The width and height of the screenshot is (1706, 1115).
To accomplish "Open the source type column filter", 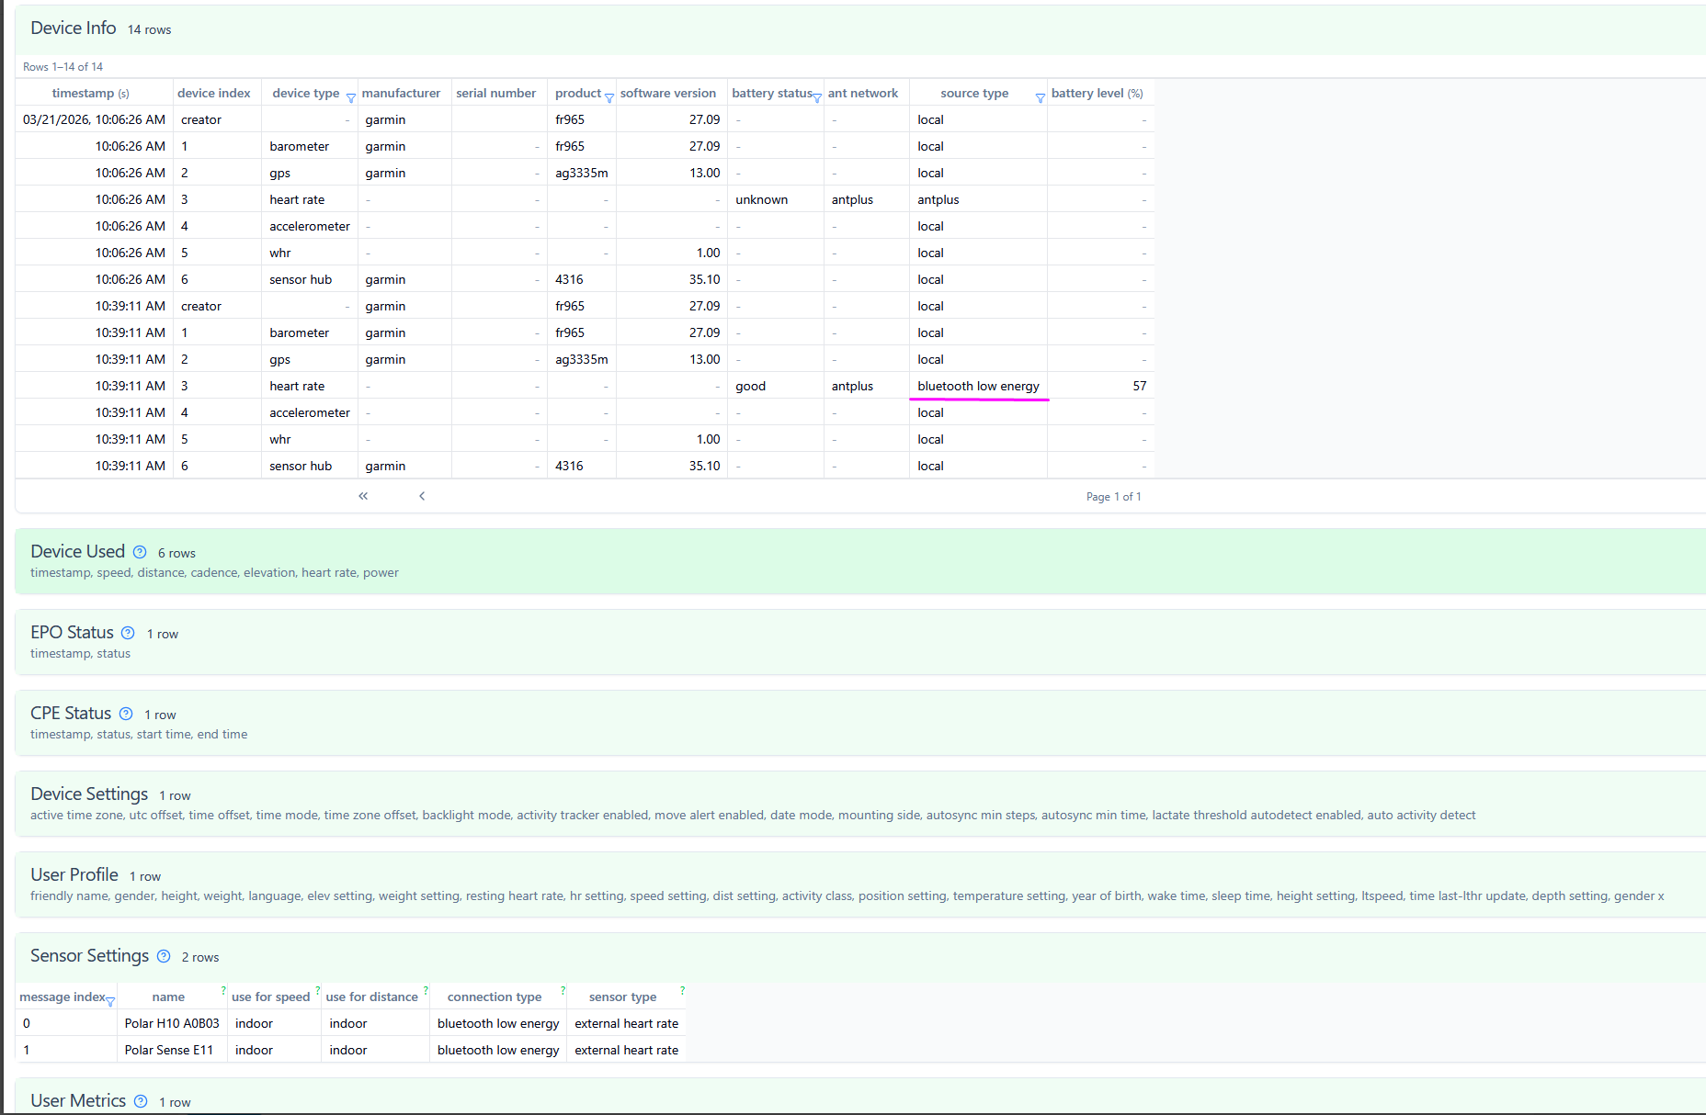I will coord(1040,97).
